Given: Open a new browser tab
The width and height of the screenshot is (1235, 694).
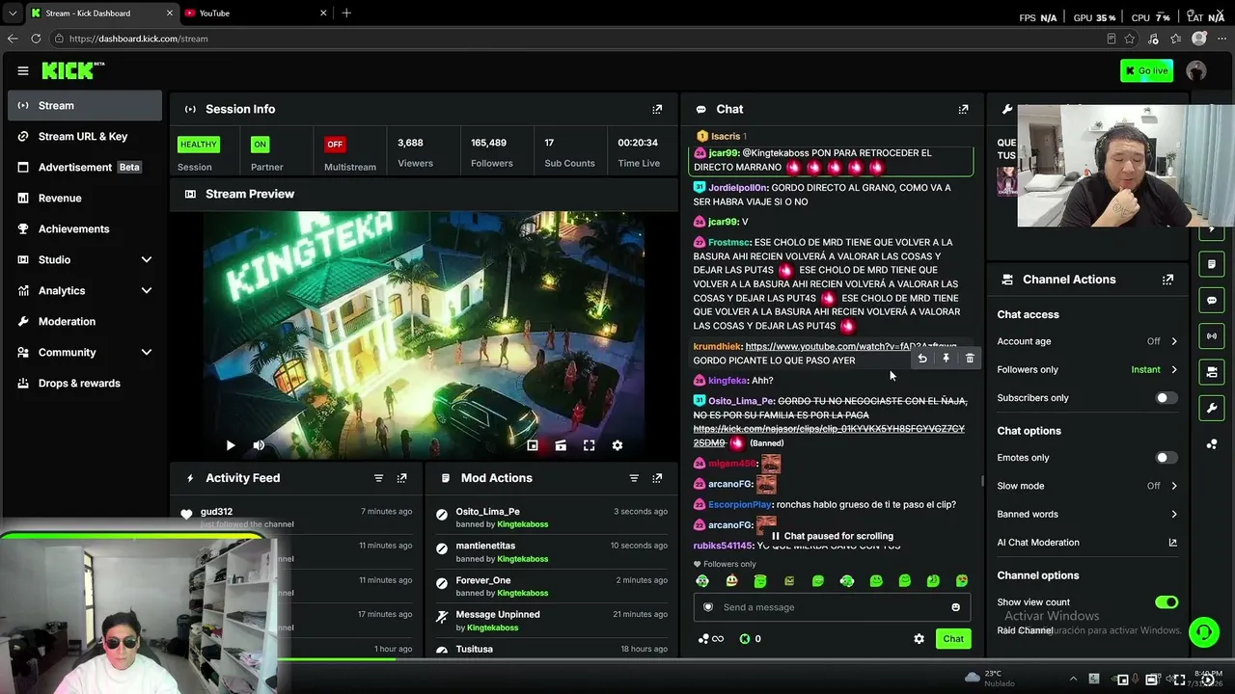Looking at the screenshot, I should pos(346,13).
